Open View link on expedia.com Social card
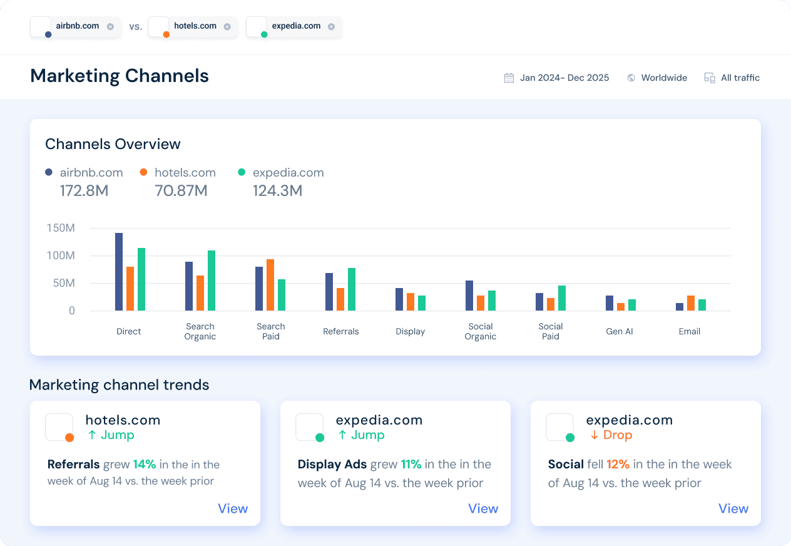 [x=733, y=508]
